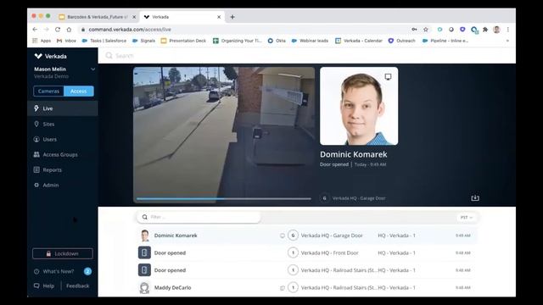The height and width of the screenshot is (305, 543).
Task: Click door icon of Front Door event
Action: [x=144, y=252]
